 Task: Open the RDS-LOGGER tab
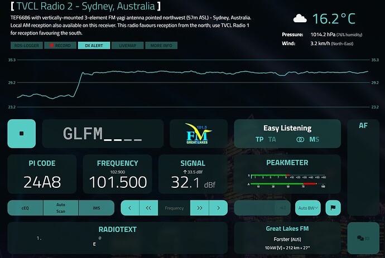click(x=26, y=45)
